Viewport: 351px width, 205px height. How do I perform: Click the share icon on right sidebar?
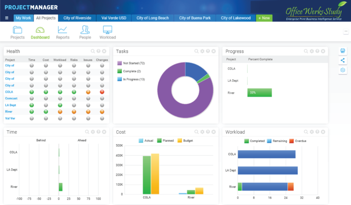click(x=343, y=60)
